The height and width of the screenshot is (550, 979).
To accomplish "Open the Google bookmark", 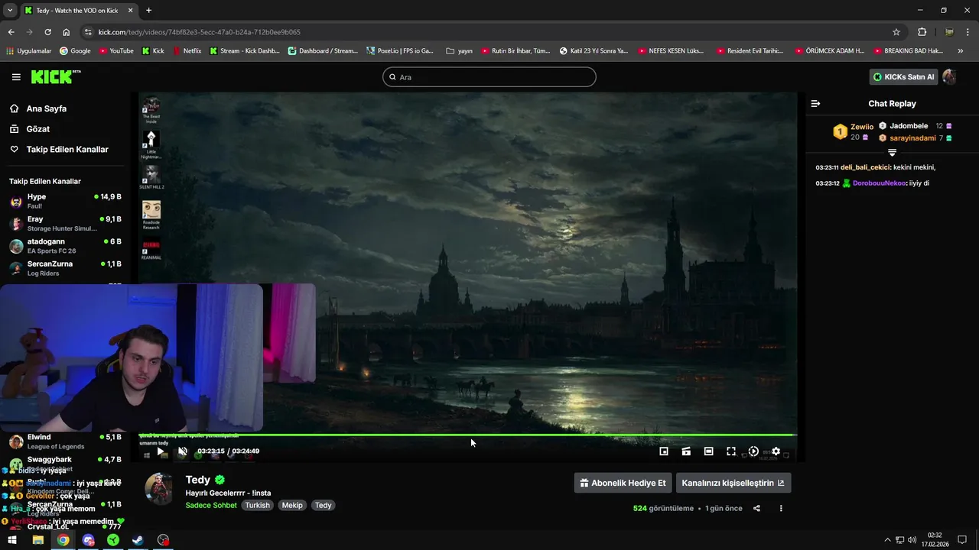I will (75, 51).
